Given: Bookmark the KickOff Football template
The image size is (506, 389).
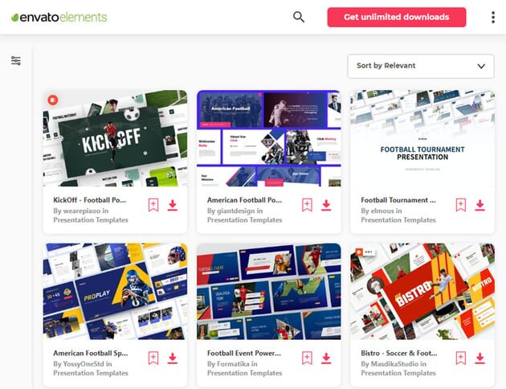Looking at the screenshot, I should tap(153, 205).
